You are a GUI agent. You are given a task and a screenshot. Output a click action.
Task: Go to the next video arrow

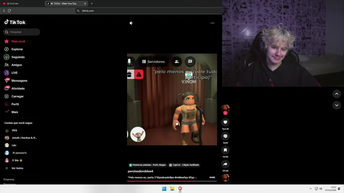tap(336, 105)
